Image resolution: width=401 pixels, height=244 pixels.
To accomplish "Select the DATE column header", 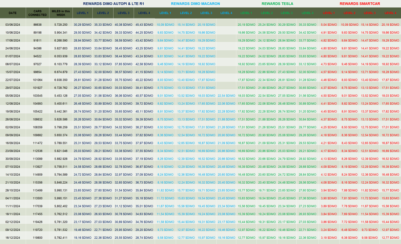I will 12,13.
